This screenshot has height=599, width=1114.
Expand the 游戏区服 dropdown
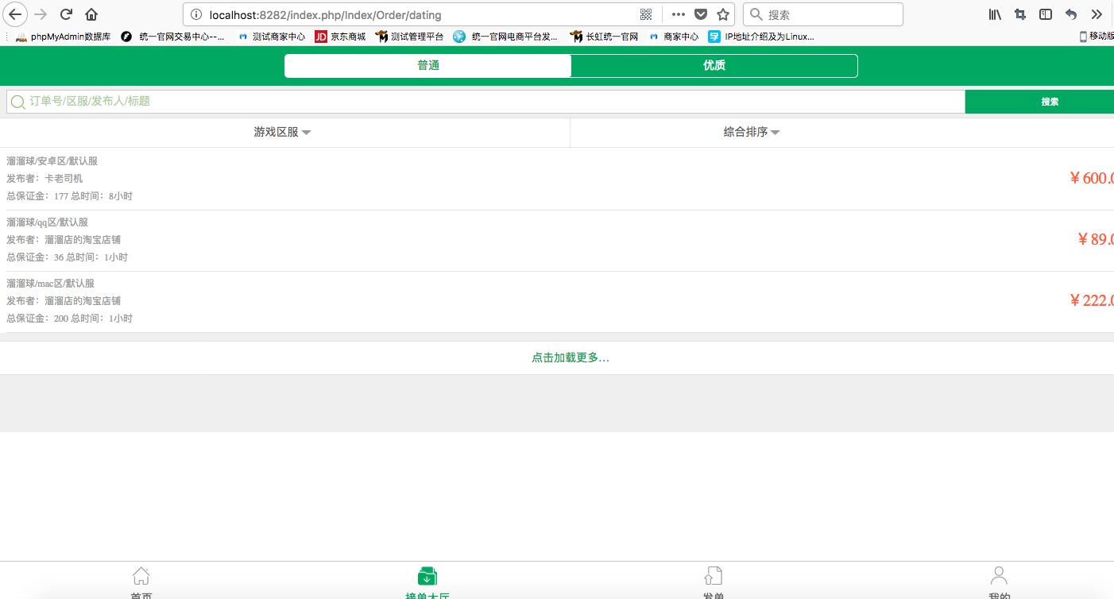coord(282,133)
